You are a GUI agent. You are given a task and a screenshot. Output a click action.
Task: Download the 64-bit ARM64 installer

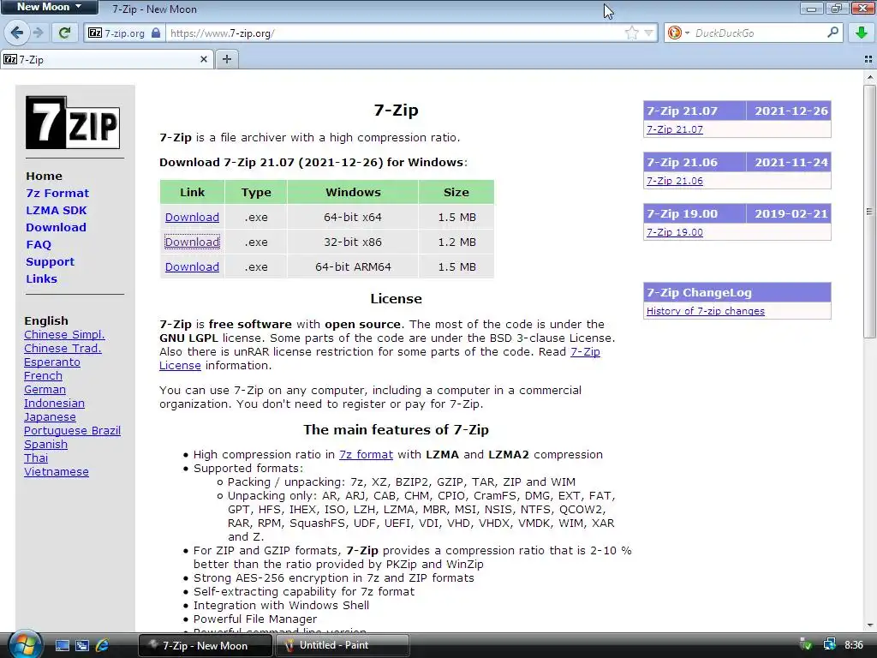tap(192, 267)
